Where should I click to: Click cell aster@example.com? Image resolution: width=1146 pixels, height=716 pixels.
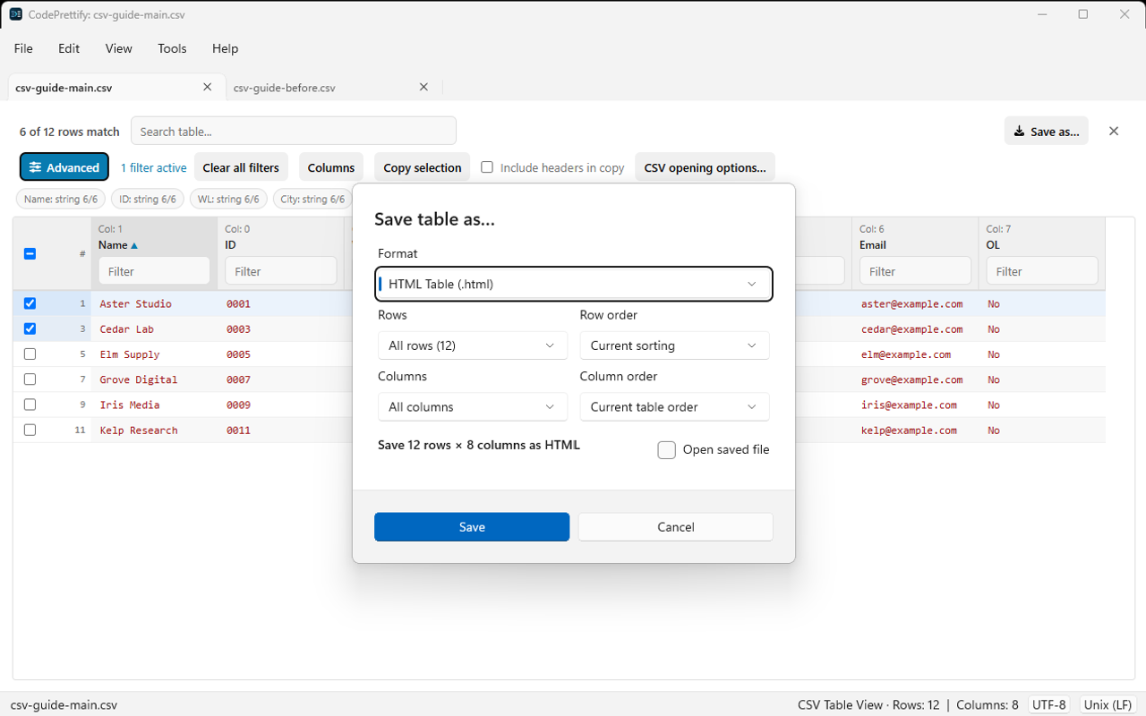(911, 304)
